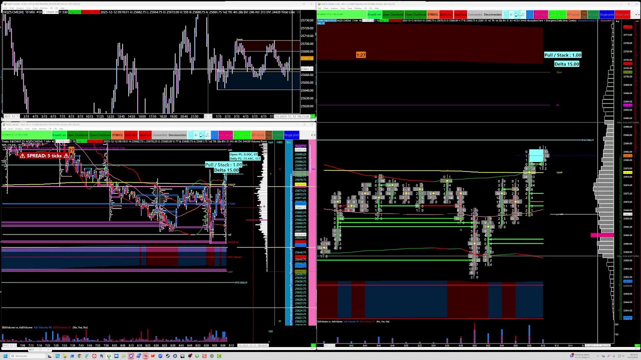Select the crosshair tool in right window toolbar
641x360 pixels.
511,14
